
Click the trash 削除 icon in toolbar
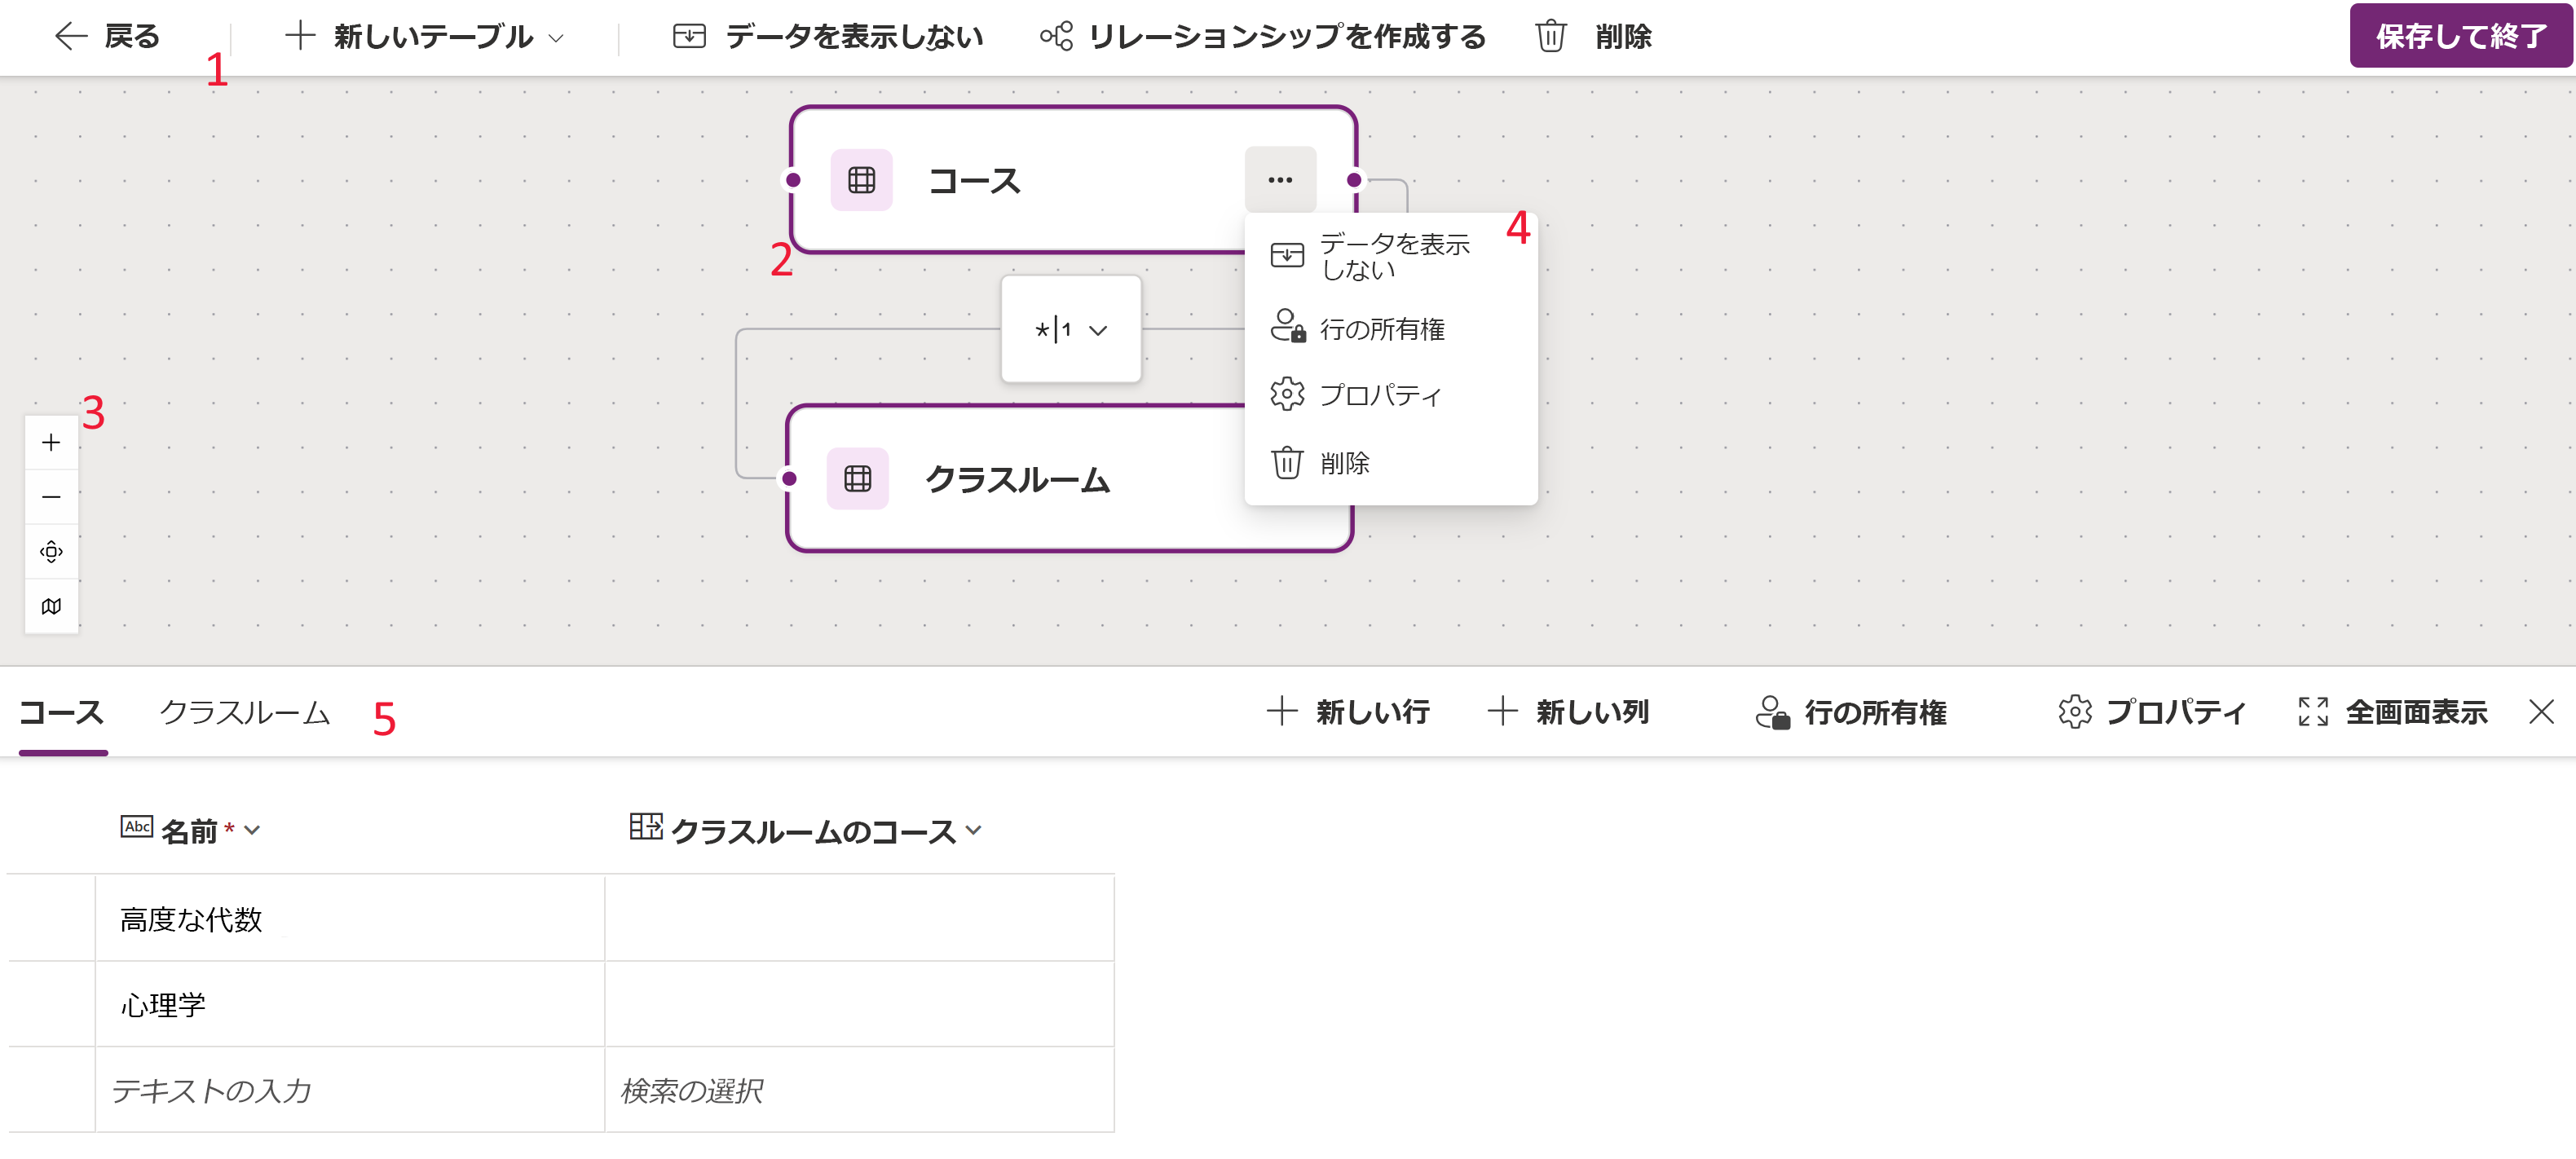click(x=1550, y=36)
